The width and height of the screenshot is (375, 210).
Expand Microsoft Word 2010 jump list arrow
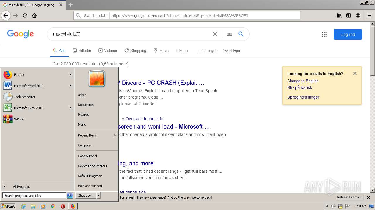70,86
